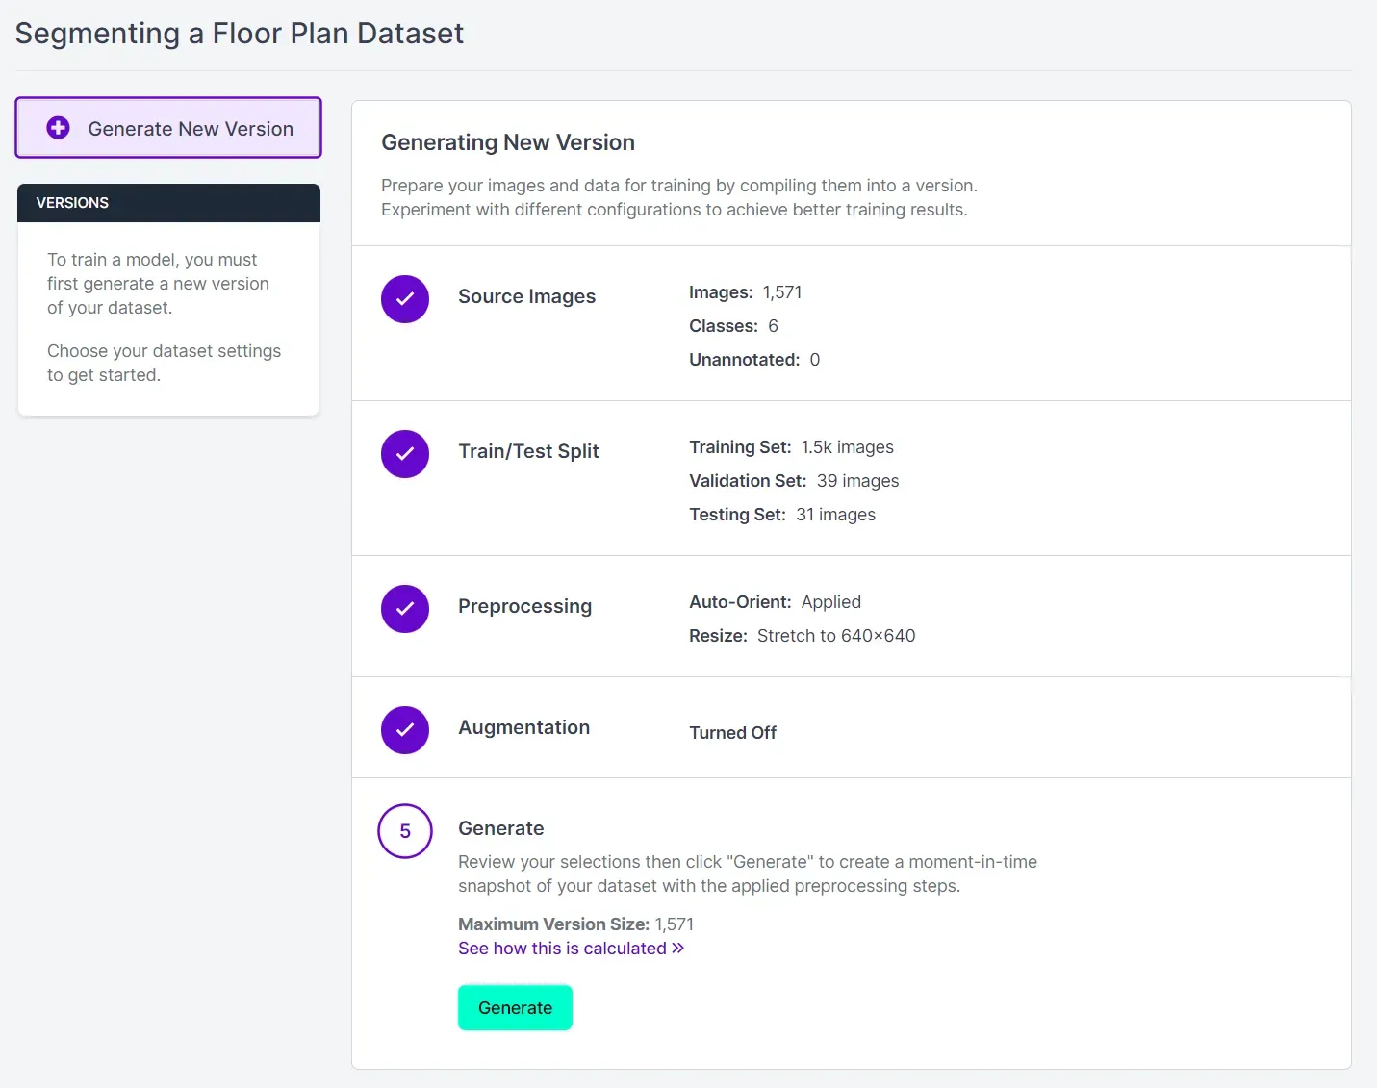Click the green Generate button
The height and width of the screenshot is (1088, 1377).
[x=515, y=1007]
